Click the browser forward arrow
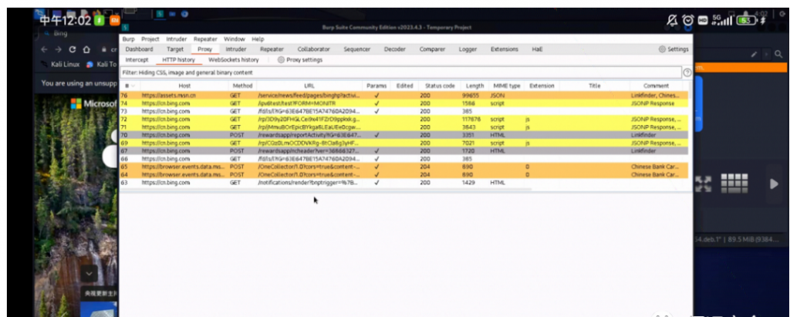Image resolution: width=790 pixels, height=317 pixels. pyautogui.click(x=58, y=49)
